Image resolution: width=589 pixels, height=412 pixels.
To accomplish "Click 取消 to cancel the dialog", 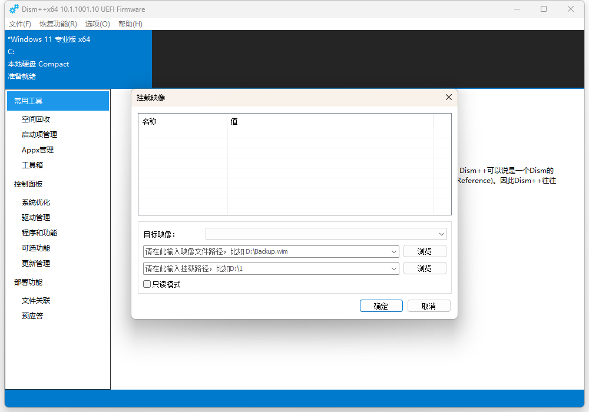I will 429,306.
